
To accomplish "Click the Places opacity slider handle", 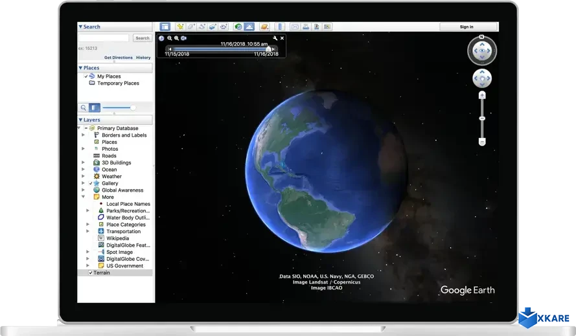I will 133,107.
